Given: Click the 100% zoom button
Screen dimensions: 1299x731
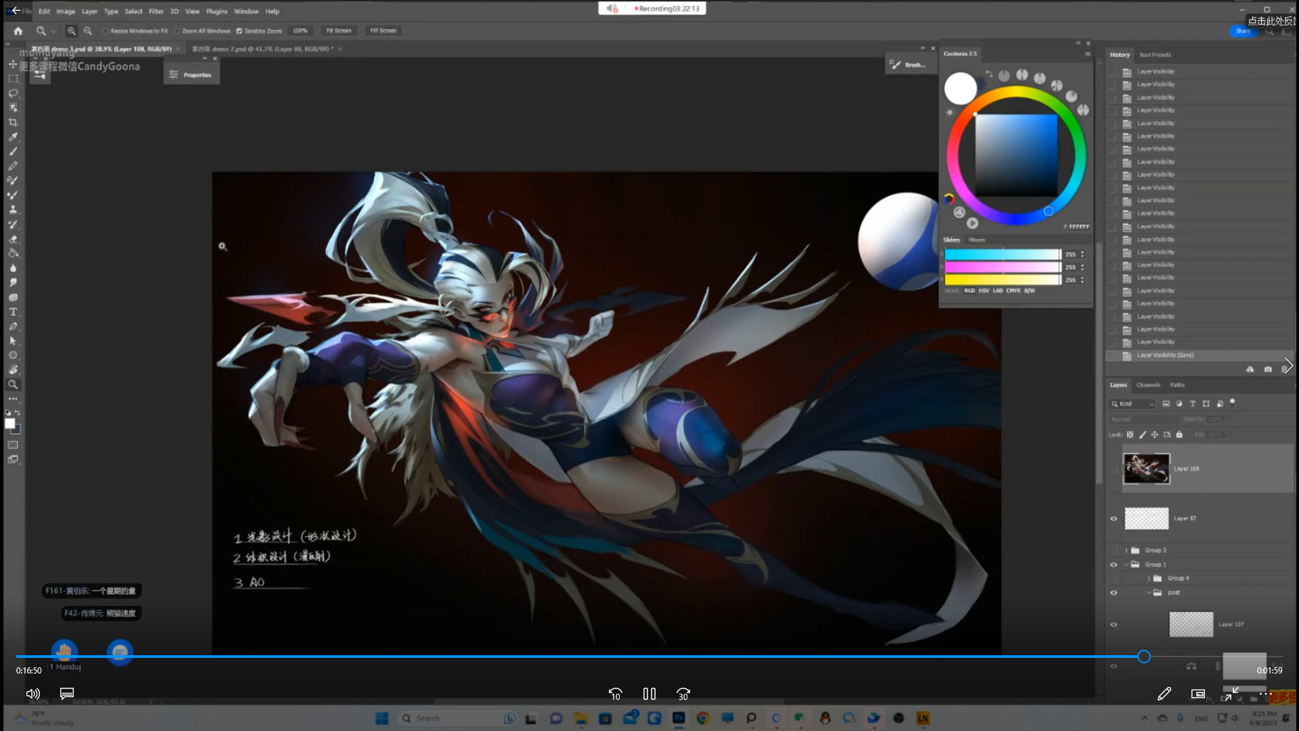Looking at the screenshot, I should click(300, 30).
